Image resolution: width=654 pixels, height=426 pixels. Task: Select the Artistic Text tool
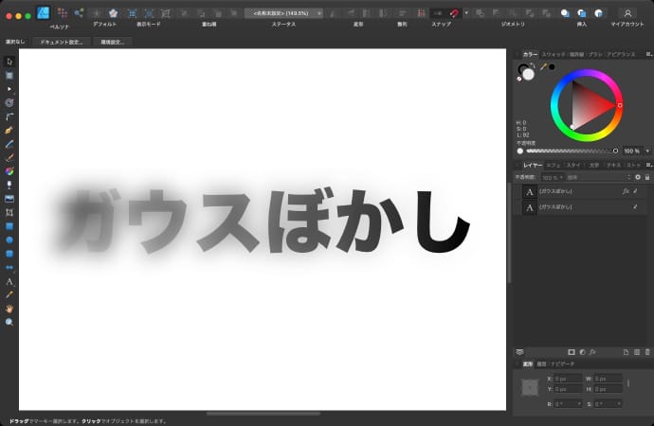[x=9, y=281]
